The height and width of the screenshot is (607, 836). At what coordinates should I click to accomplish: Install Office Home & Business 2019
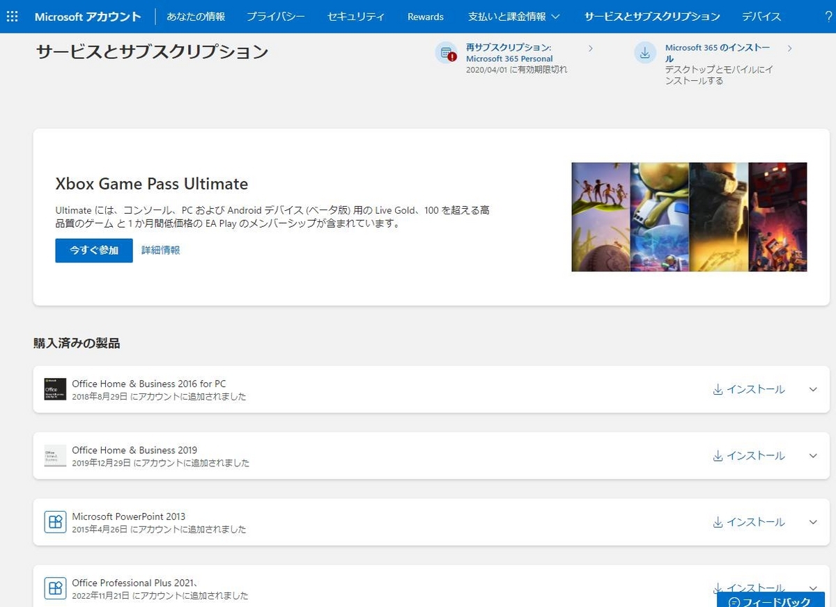[749, 456]
